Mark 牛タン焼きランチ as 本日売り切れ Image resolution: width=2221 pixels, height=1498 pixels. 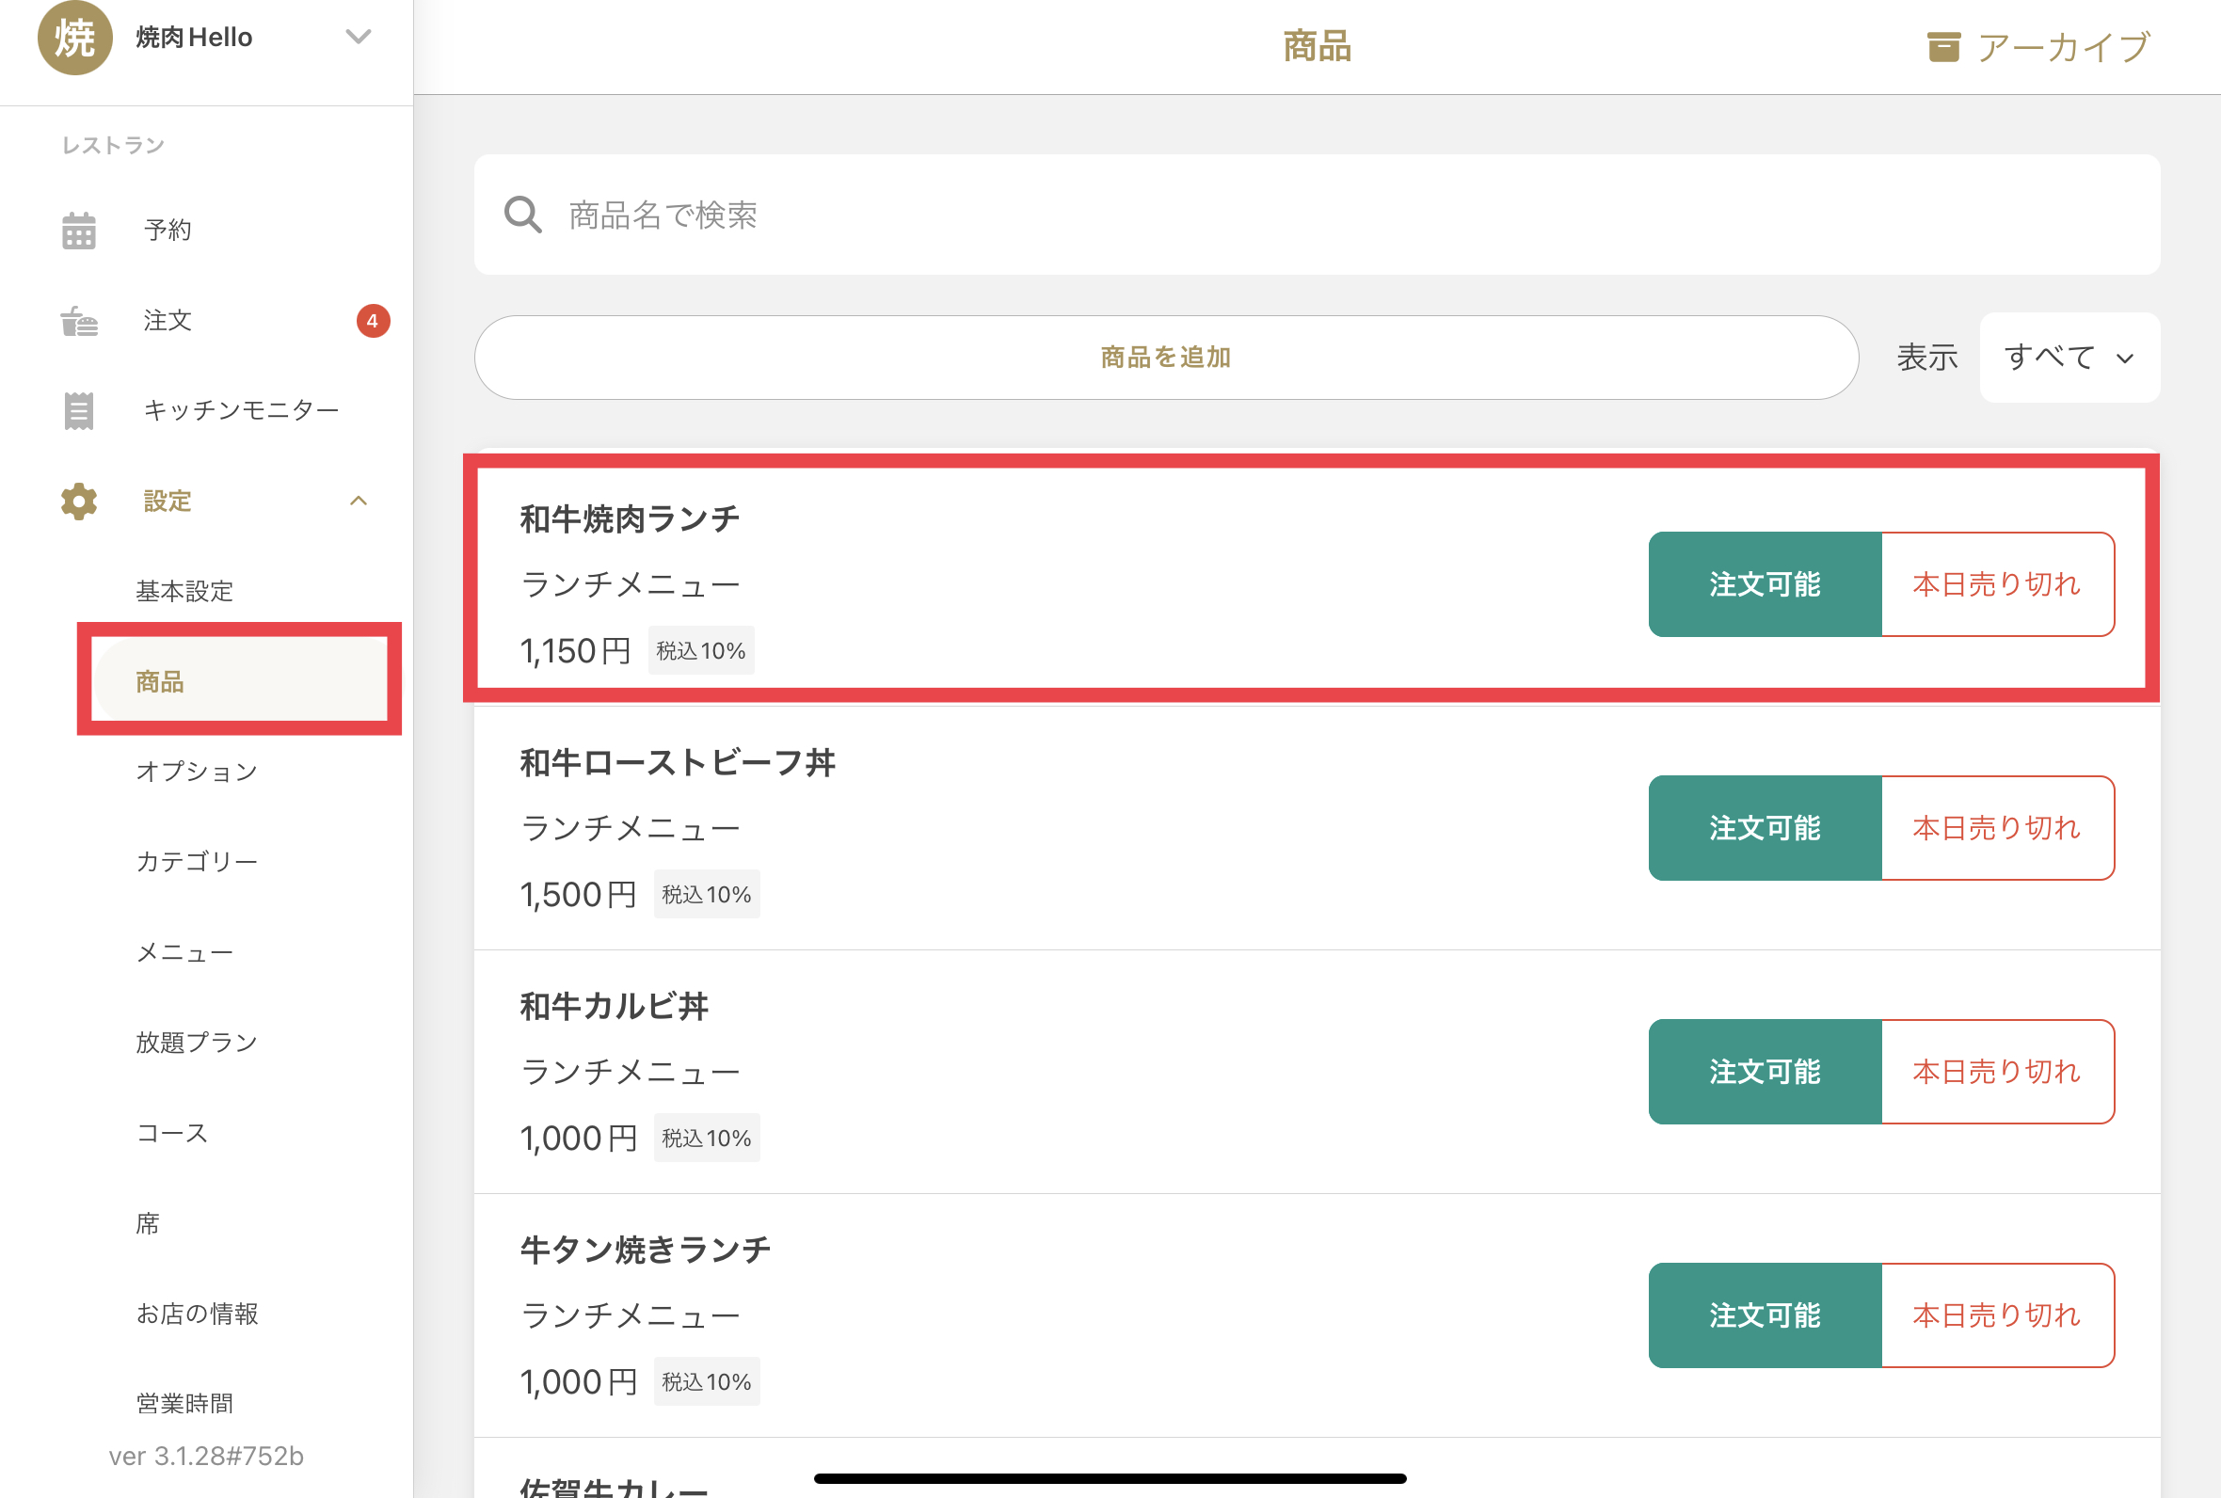click(x=1997, y=1315)
